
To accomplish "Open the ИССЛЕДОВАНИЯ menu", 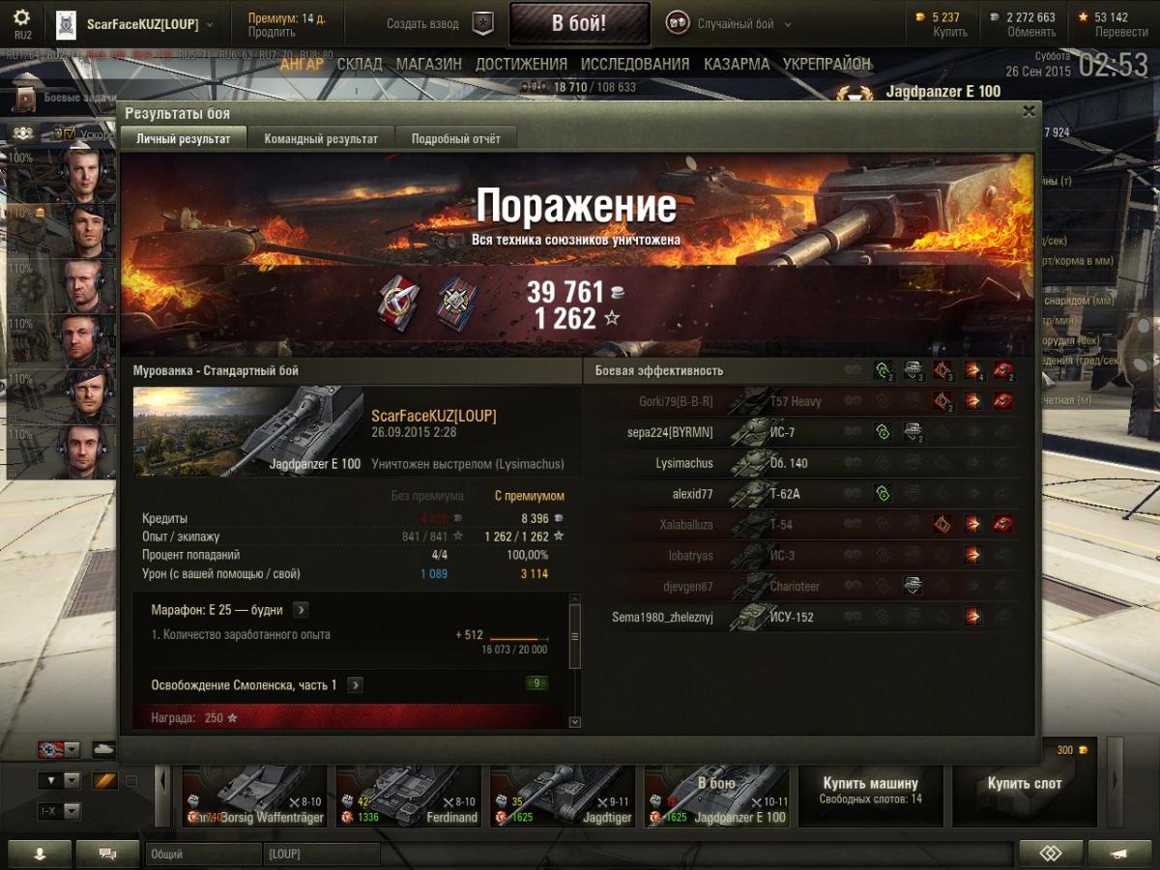I will point(635,64).
